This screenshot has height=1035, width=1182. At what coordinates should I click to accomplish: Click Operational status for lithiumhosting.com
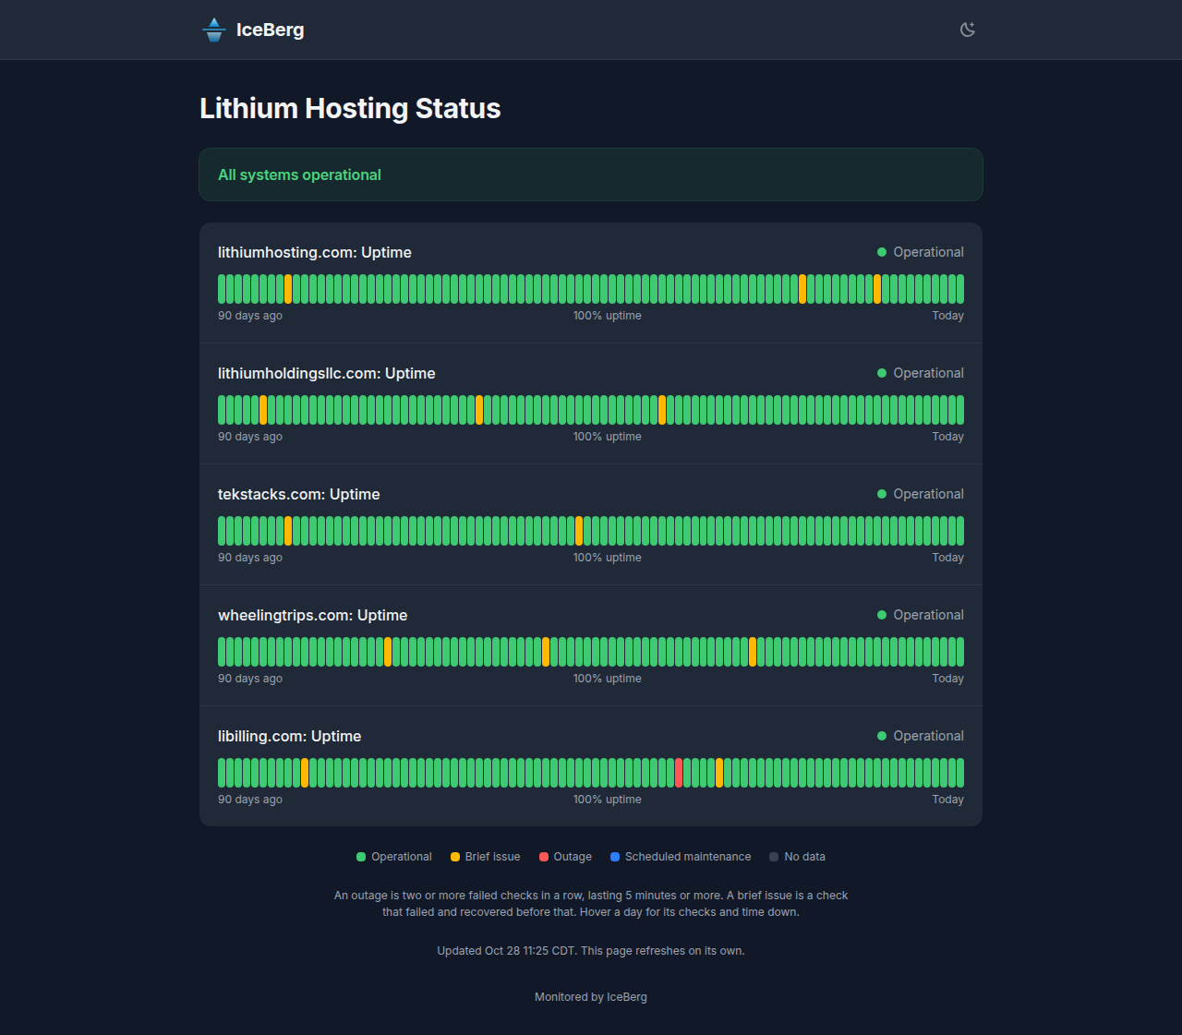(x=920, y=252)
